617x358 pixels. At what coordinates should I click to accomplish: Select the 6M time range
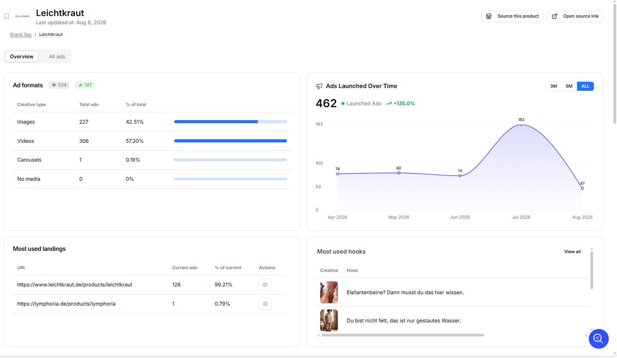pos(569,86)
